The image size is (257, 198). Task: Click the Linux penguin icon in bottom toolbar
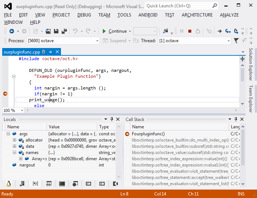[x=8, y=184]
